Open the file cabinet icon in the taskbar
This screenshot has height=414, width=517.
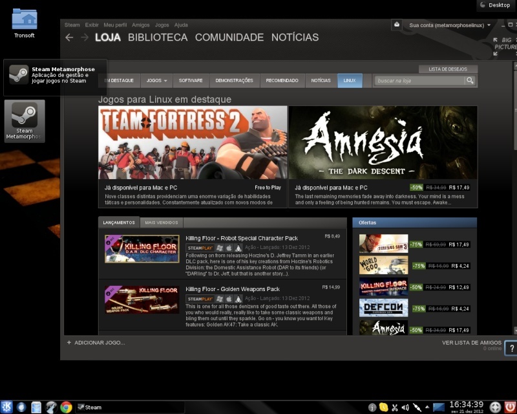(36, 407)
